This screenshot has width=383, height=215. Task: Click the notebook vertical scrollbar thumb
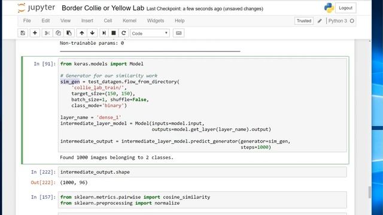point(370,192)
